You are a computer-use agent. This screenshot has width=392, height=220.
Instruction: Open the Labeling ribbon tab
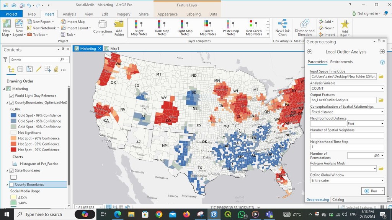pyautogui.click(x=193, y=14)
